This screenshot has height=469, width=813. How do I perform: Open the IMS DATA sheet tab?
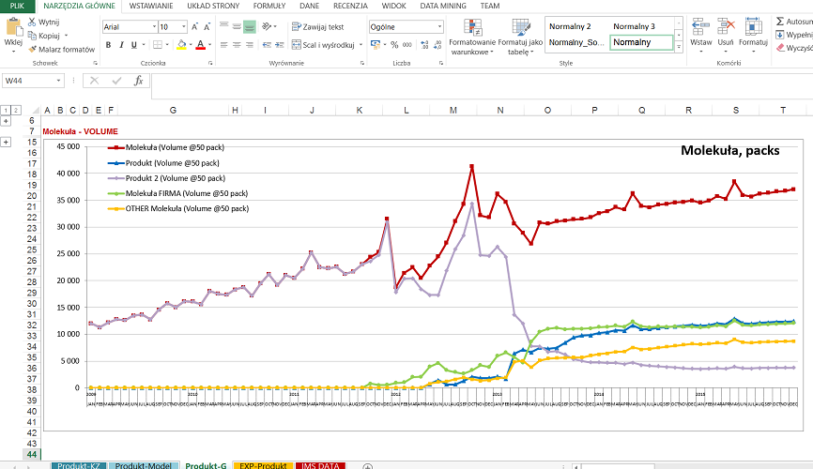(320, 465)
